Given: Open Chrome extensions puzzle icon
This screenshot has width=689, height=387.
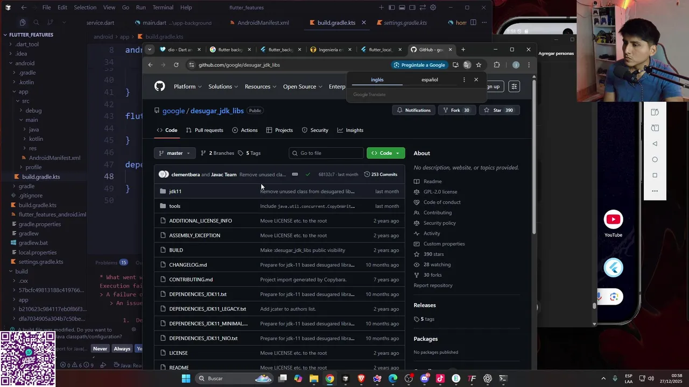Looking at the screenshot, I should 496,65.
